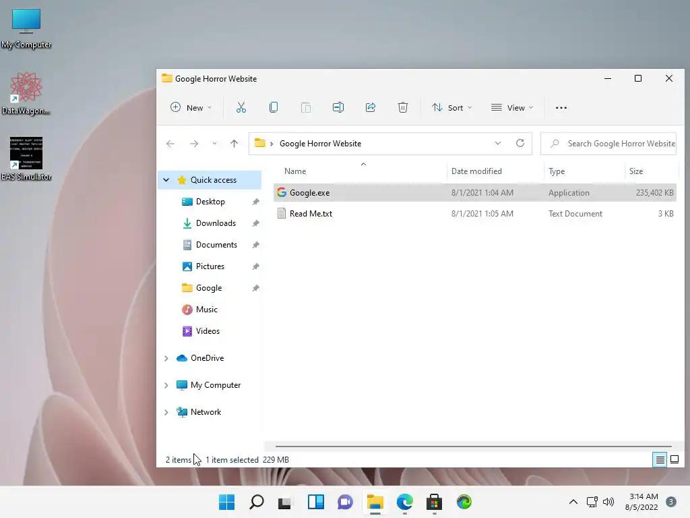Open Task View on the taskbar
This screenshot has height=518, width=690.
pos(285,502)
